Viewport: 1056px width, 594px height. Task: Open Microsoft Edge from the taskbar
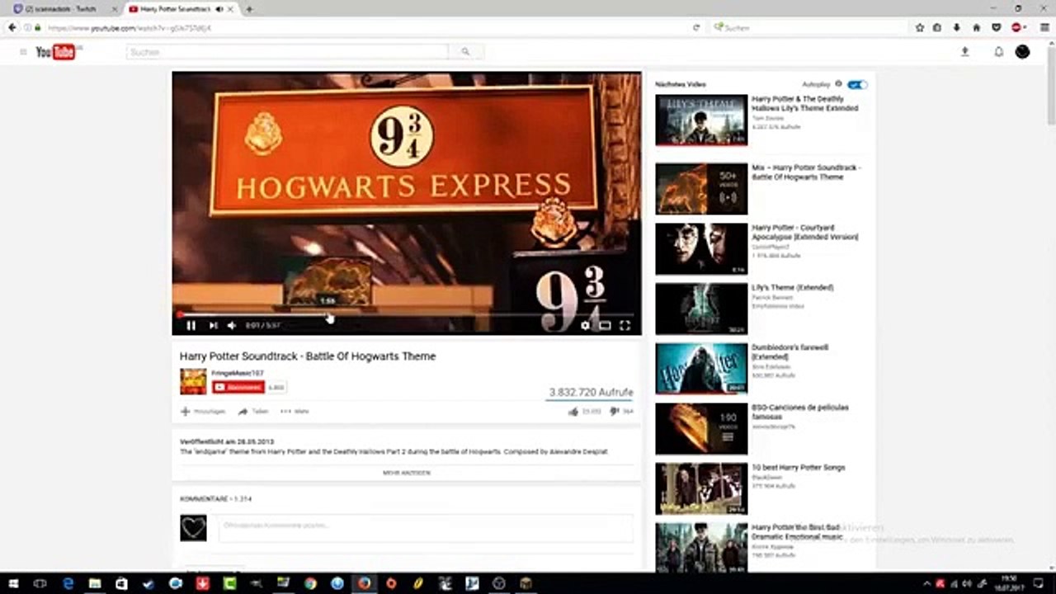tap(68, 583)
